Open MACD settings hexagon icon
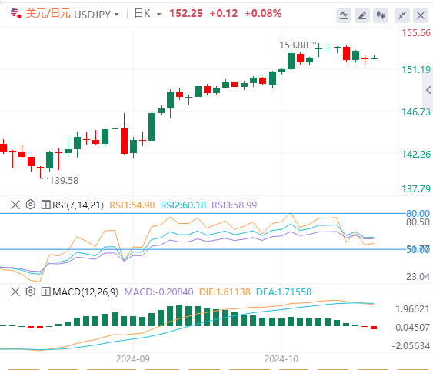This screenshot has height=370, width=433. click(x=30, y=292)
